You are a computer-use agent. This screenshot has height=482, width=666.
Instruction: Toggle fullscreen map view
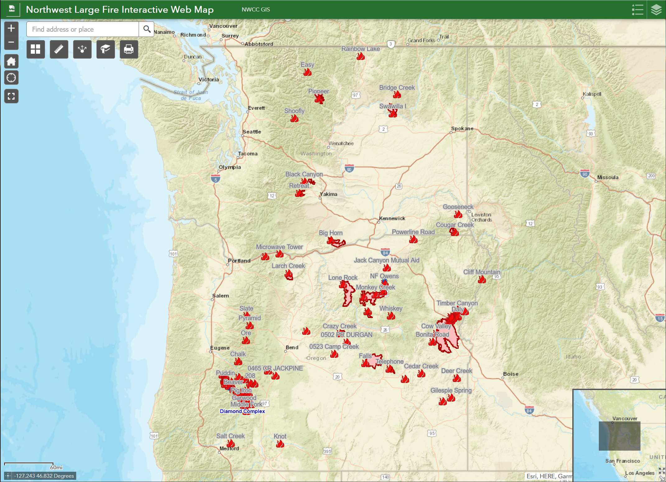point(11,96)
